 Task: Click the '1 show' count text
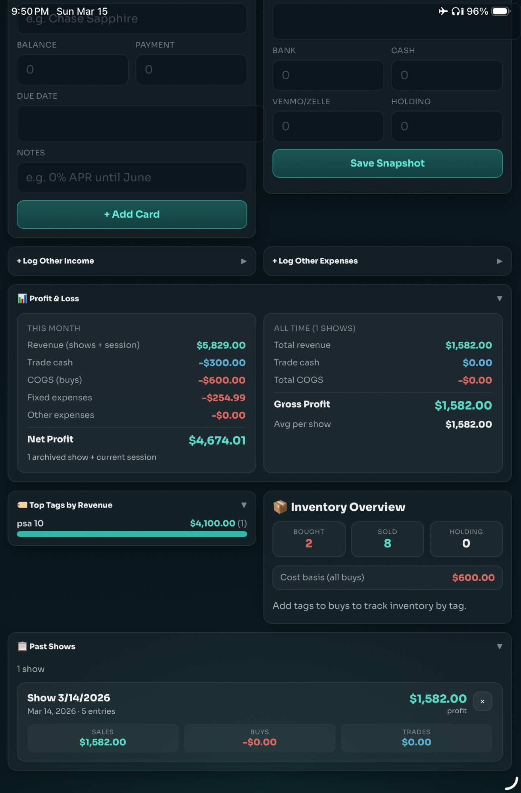click(31, 669)
